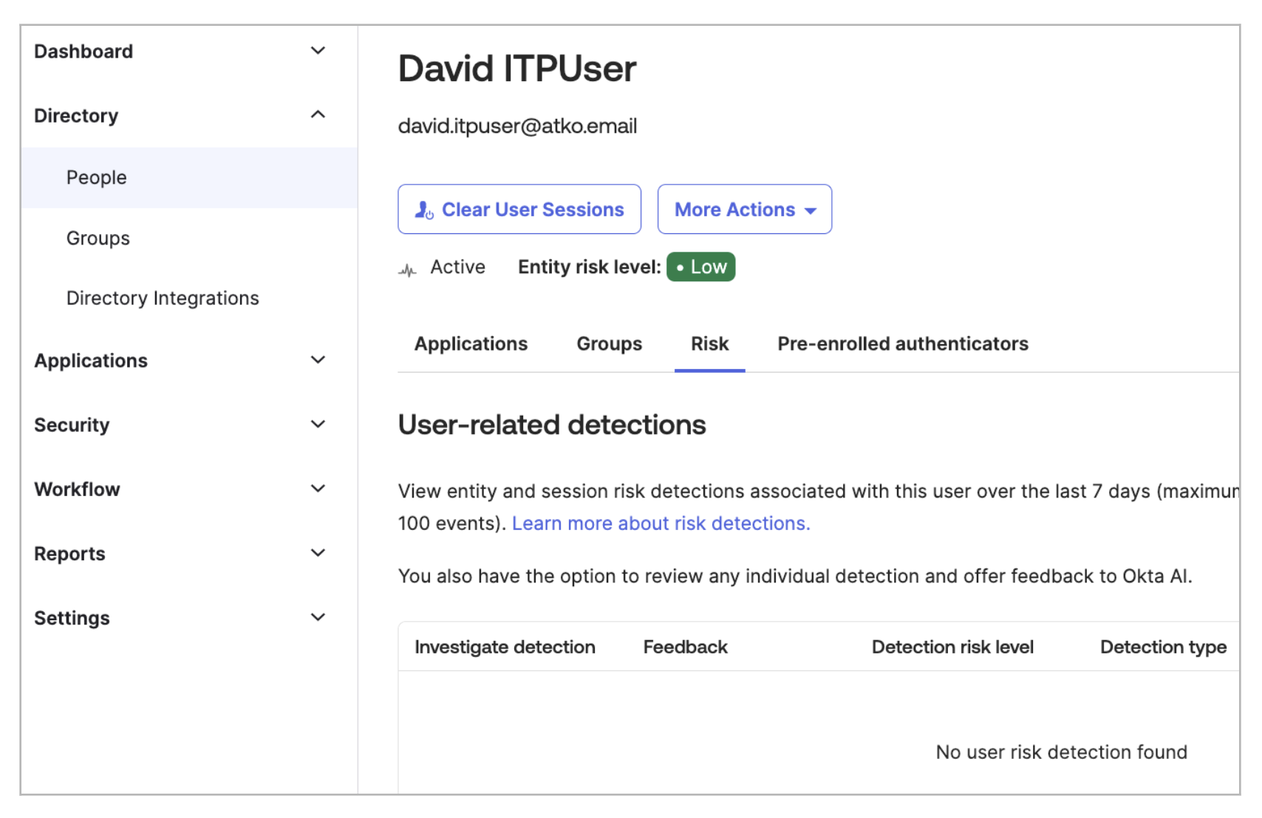Switch to the Applications tab

coord(471,343)
